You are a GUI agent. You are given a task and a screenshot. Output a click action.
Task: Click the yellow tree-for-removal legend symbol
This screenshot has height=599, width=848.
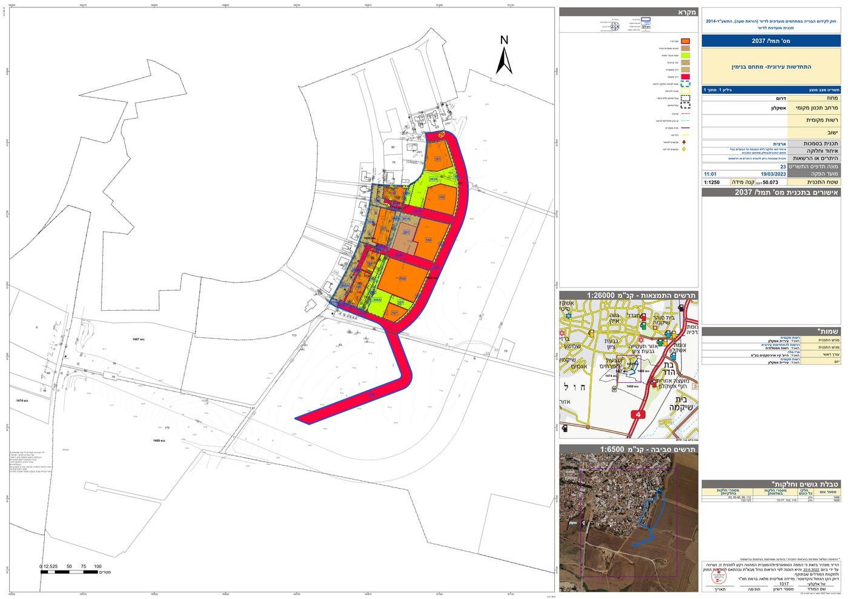pyautogui.click(x=684, y=149)
